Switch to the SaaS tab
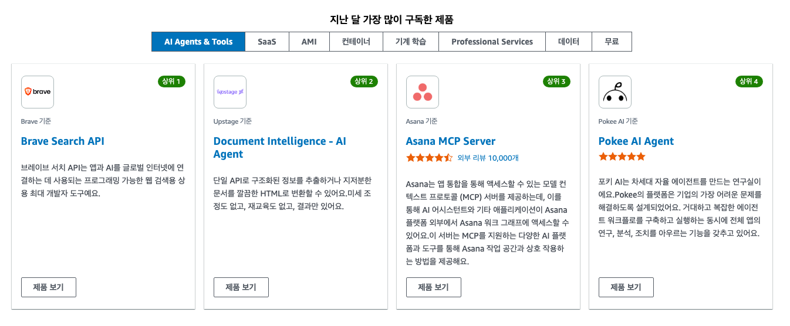The width and height of the screenshot is (790, 326). [267, 42]
